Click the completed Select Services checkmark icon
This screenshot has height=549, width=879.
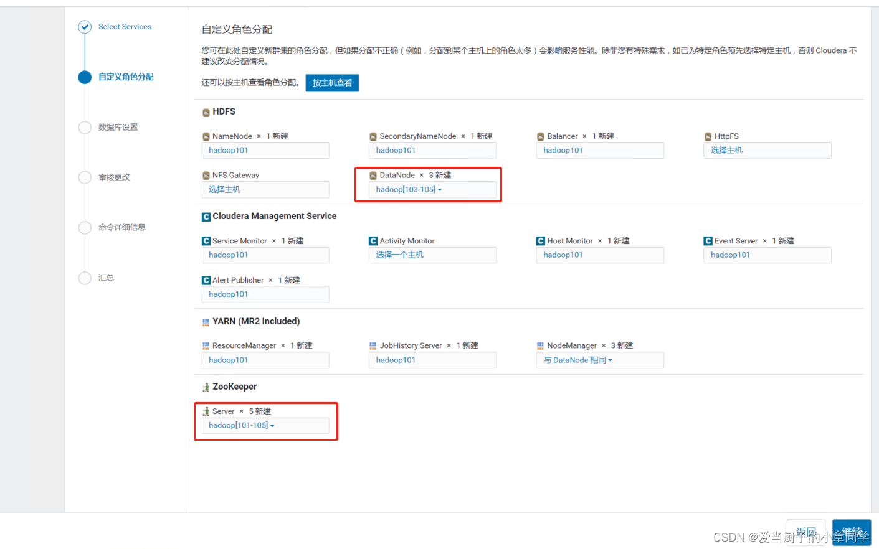pos(85,27)
